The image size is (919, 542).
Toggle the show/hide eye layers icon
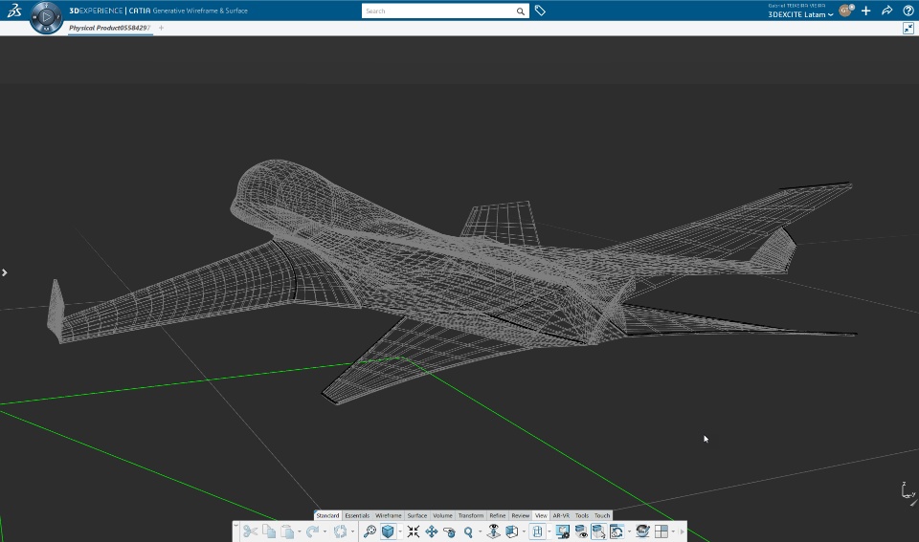coord(581,531)
